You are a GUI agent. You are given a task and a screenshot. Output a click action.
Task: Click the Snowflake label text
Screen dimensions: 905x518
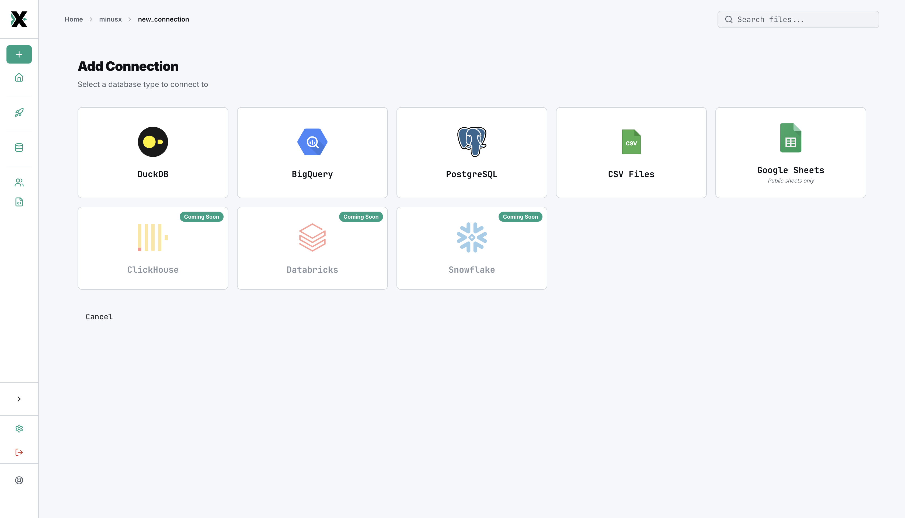point(472,270)
